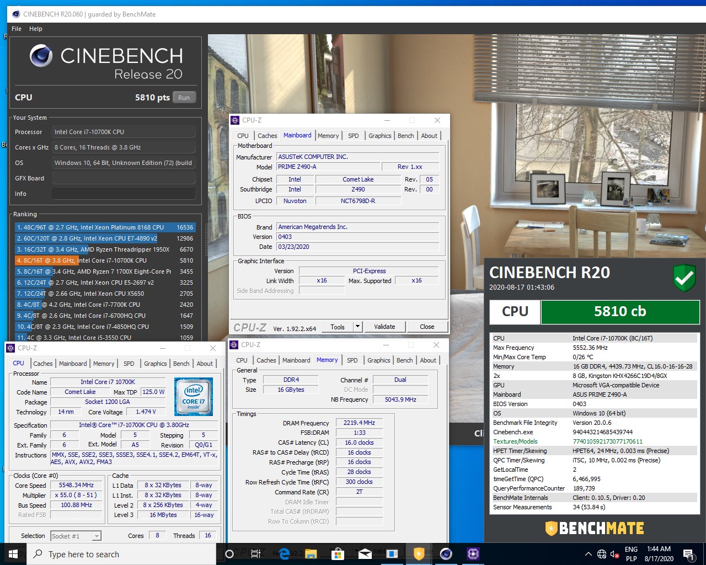Click the search magnifier icon in taskbar
Viewport: 706px width, 565px height.
(x=38, y=554)
